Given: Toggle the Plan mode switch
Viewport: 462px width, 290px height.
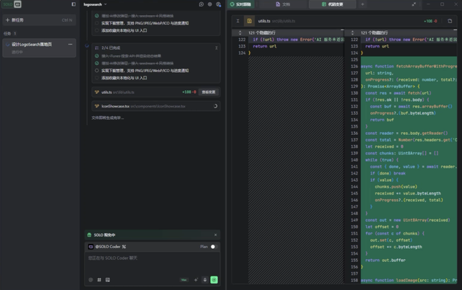Looking at the screenshot, I should (213, 247).
